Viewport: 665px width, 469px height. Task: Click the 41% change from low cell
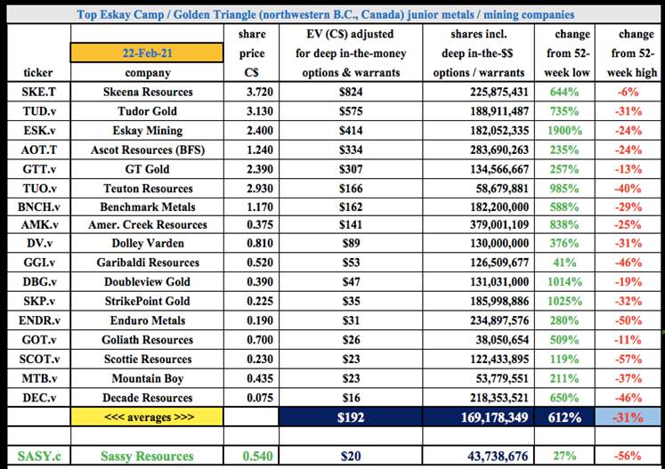coord(564,263)
